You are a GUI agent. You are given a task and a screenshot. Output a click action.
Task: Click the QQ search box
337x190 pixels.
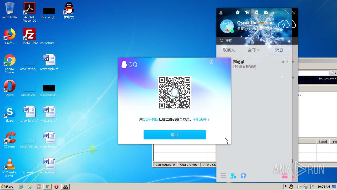click(x=254, y=40)
